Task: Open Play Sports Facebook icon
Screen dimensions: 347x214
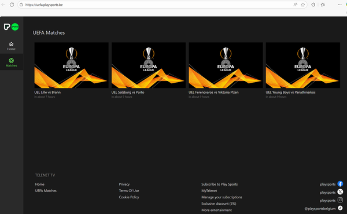Action: (x=340, y=184)
